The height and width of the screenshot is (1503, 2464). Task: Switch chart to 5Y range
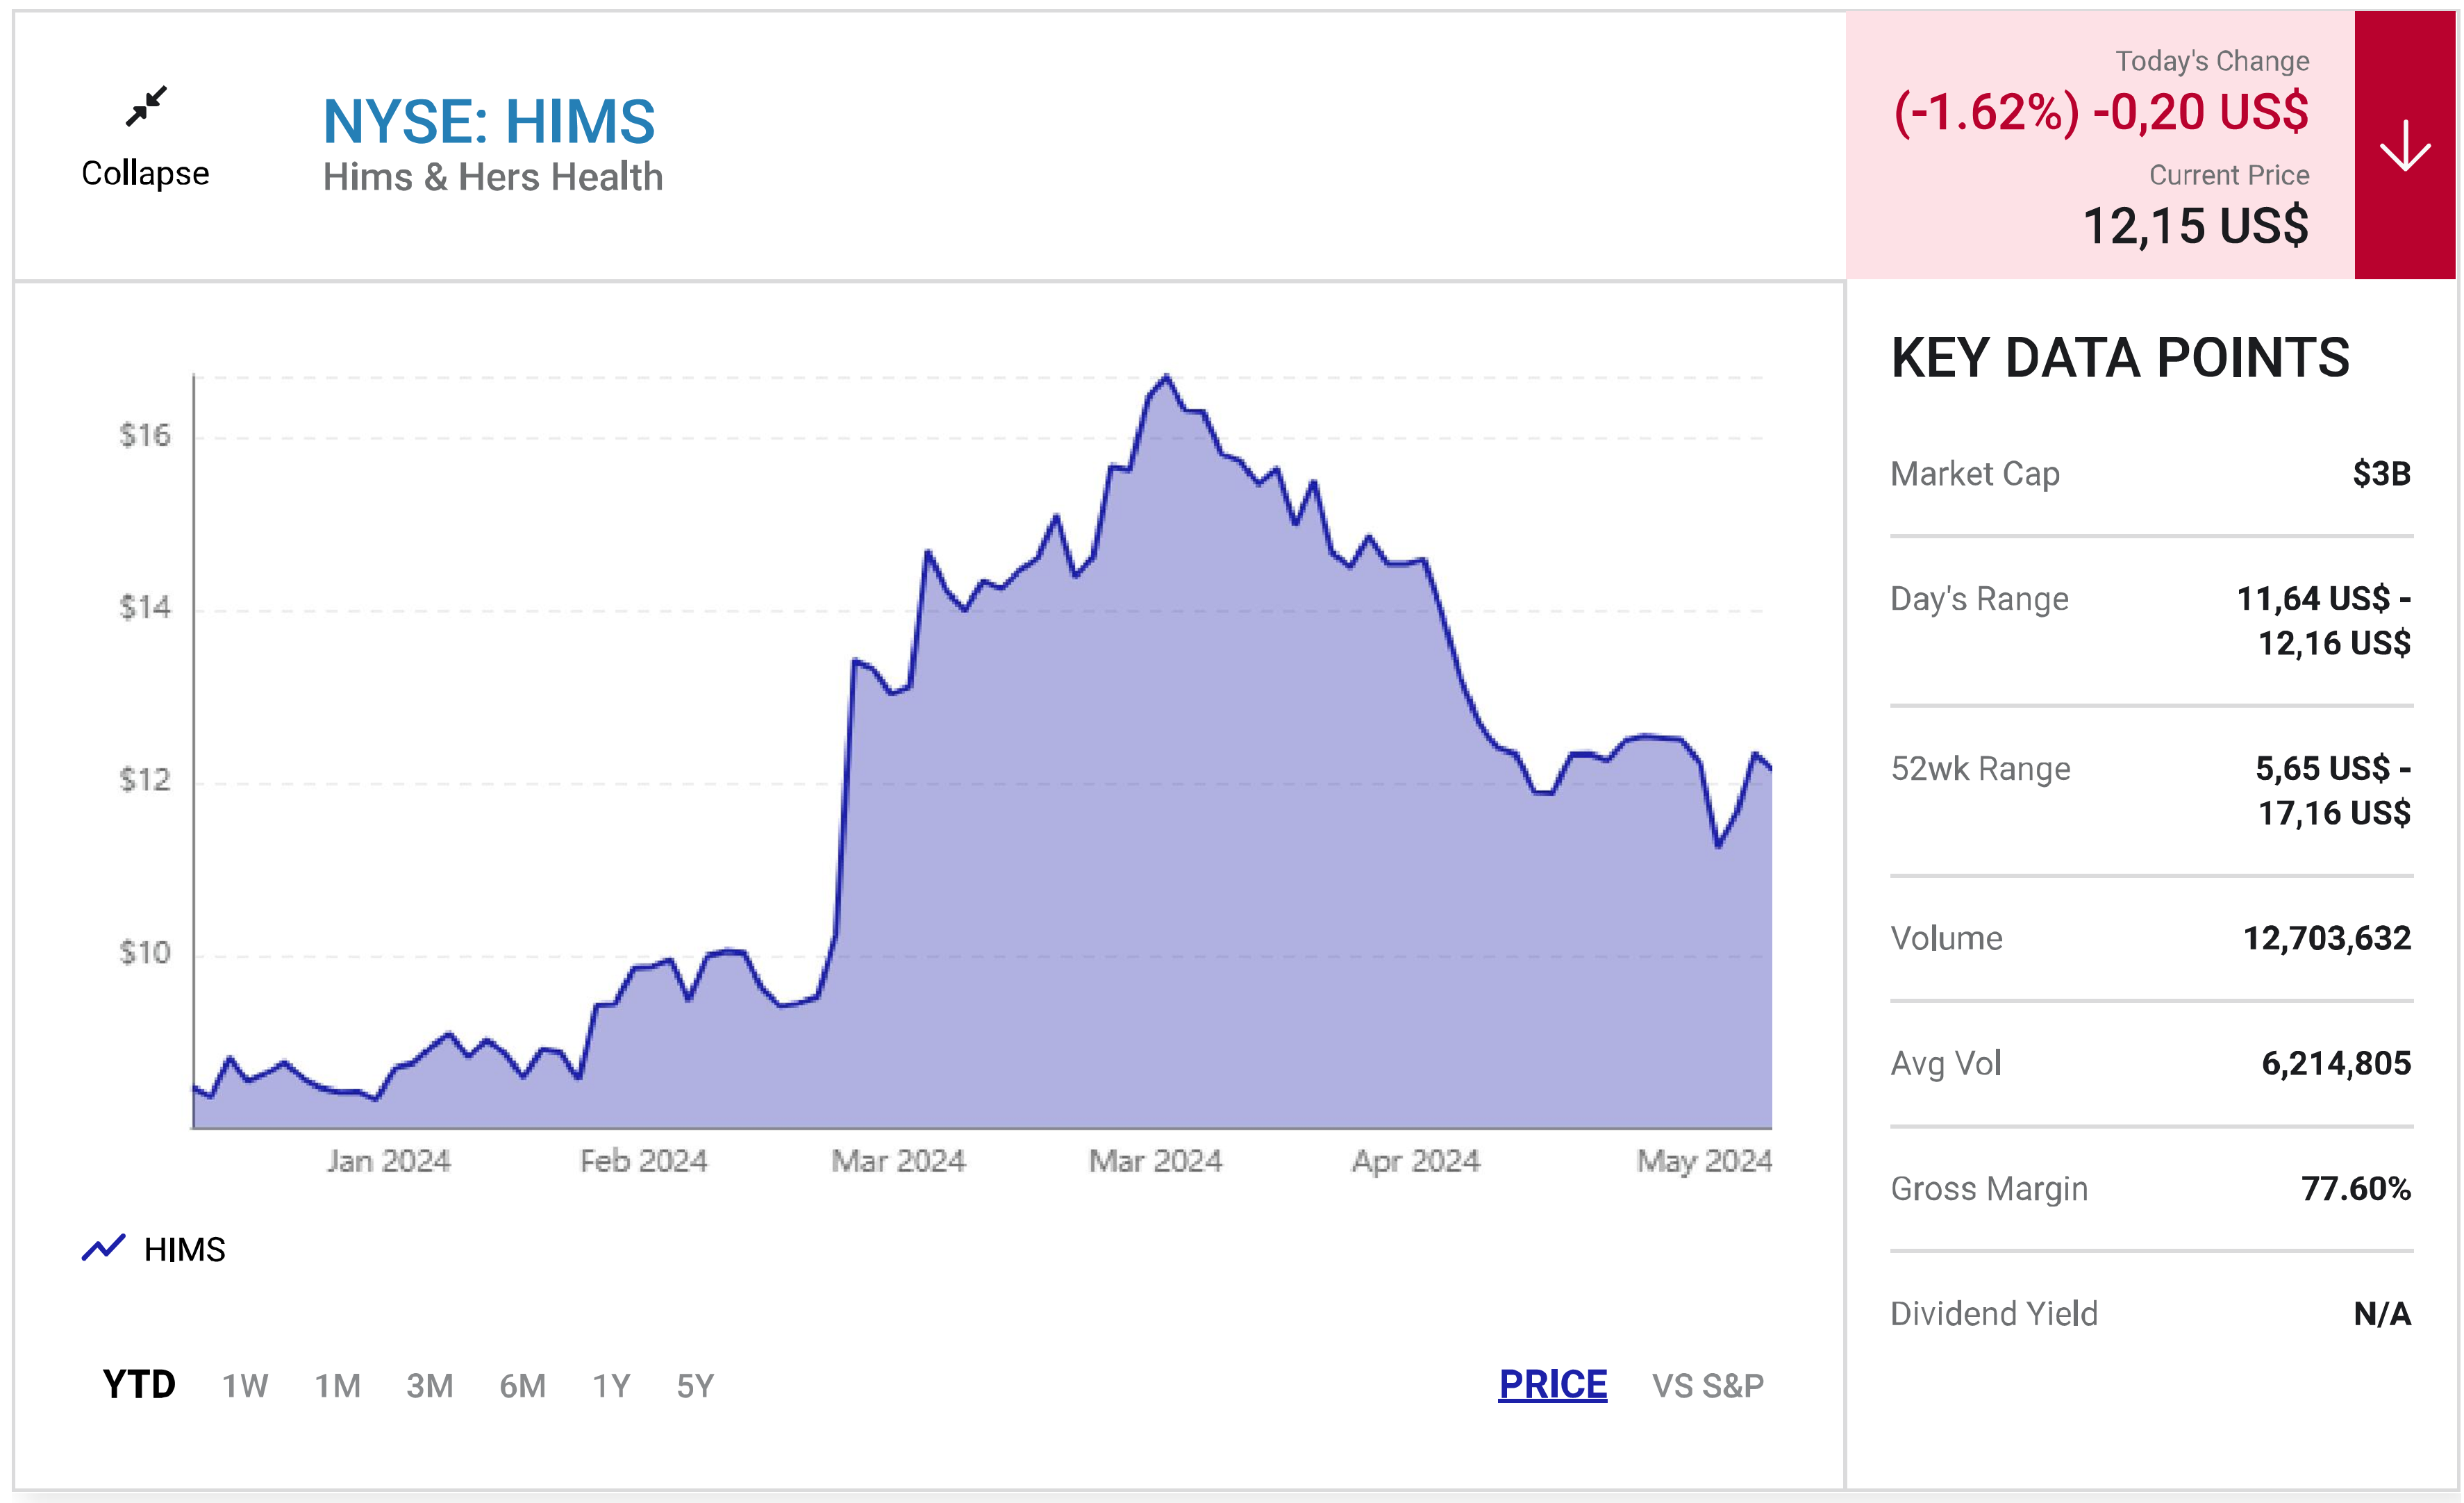695,1386
